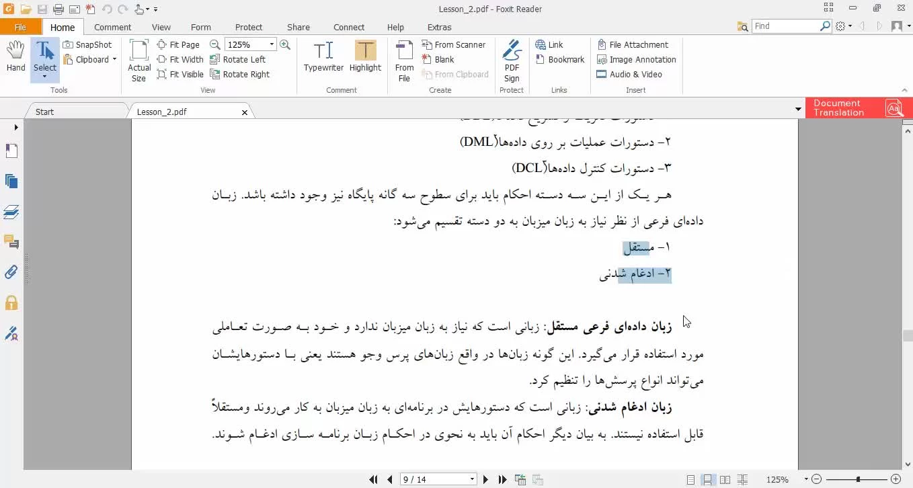Go to the next page
The image size is (913, 488).
point(486,479)
